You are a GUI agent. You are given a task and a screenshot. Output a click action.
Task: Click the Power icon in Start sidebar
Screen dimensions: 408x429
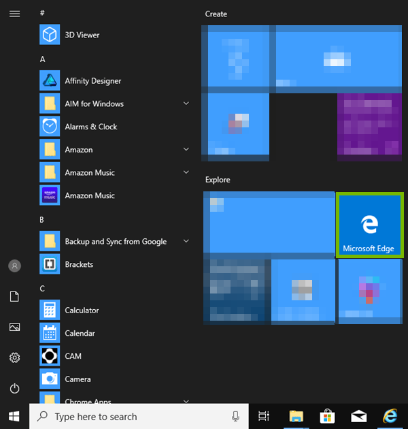pos(14,389)
